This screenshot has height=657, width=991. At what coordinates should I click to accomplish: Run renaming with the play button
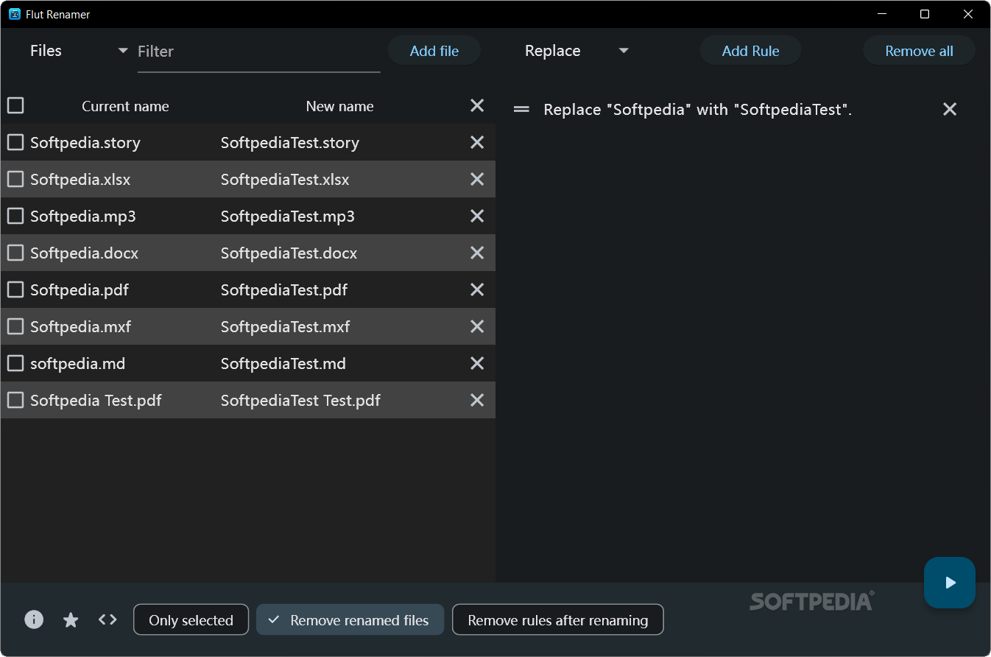pos(950,583)
